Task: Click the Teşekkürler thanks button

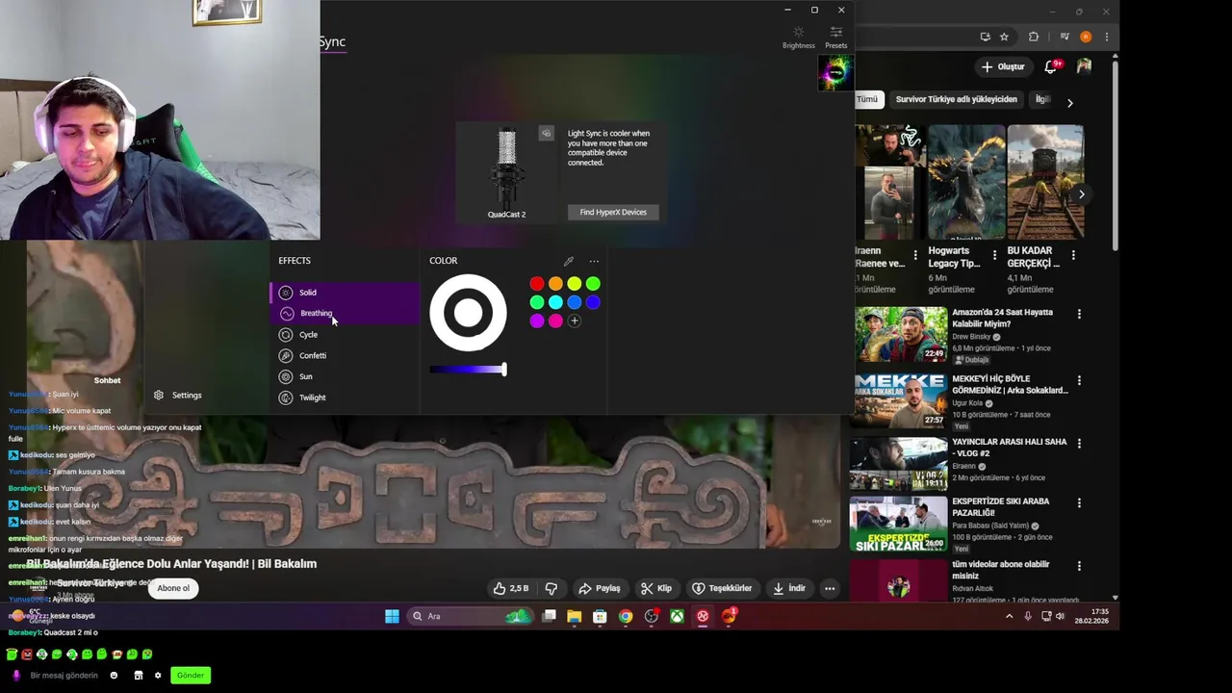Action: pos(722,588)
